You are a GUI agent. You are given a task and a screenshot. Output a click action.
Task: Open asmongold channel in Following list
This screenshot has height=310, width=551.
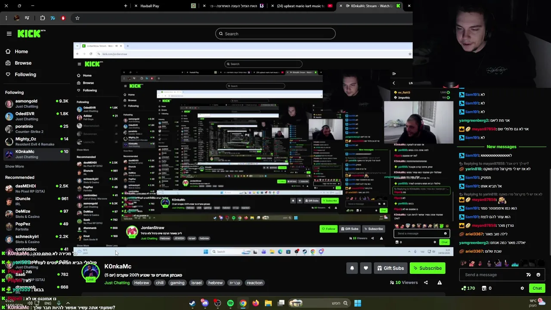tap(37, 103)
